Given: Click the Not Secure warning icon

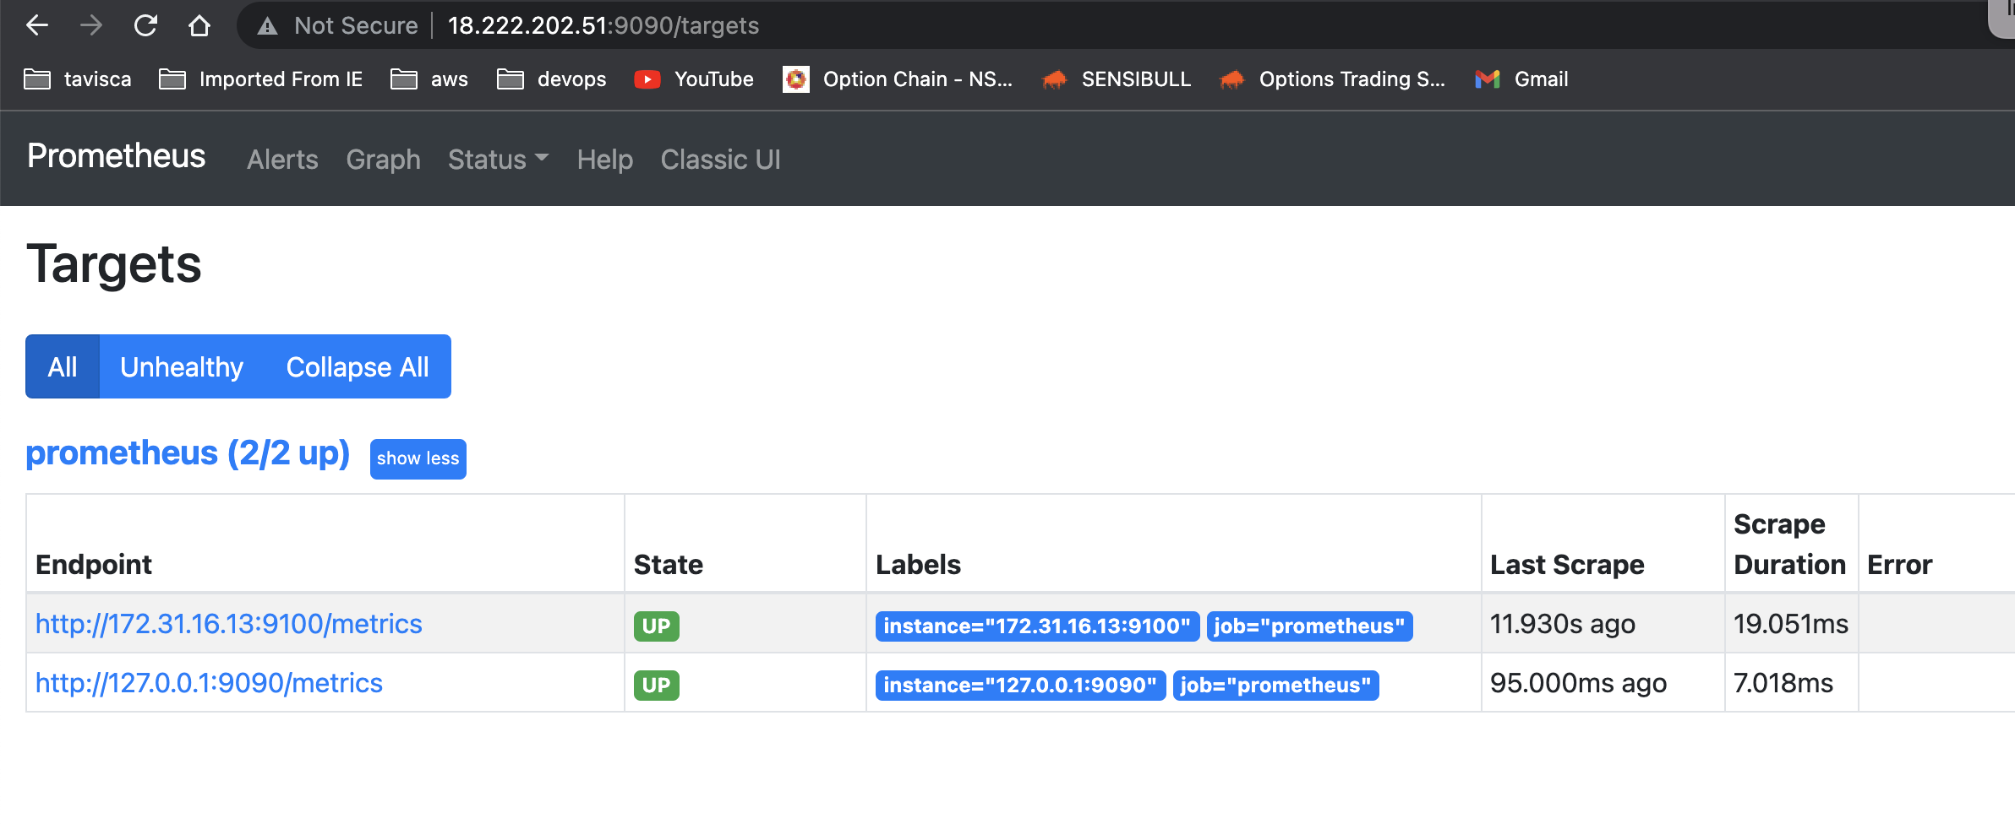Looking at the screenshot, I should coord(268,26).
